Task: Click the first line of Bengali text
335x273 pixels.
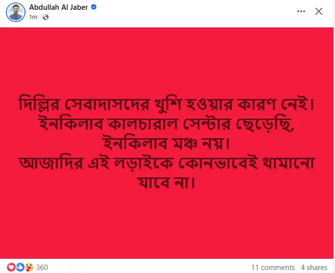Action: tap(166, 104)
